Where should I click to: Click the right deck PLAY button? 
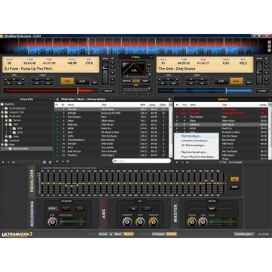pos(236,81)
